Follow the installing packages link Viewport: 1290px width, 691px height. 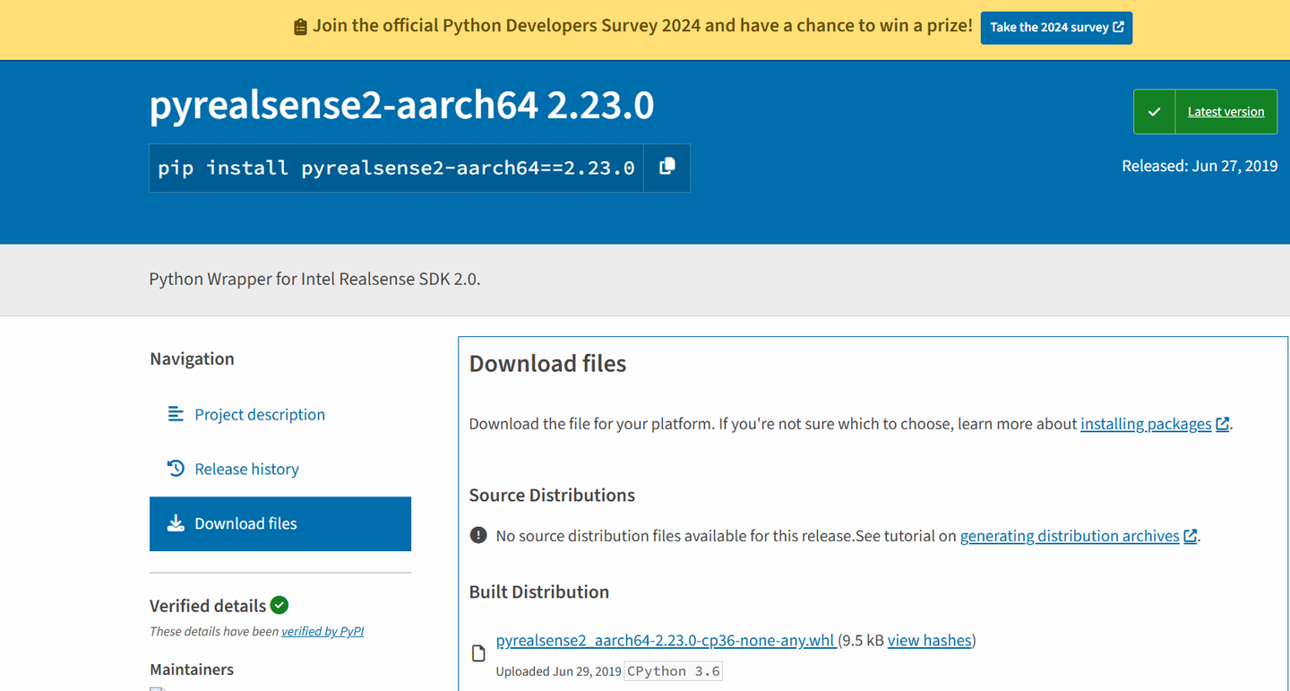click(x=1146, y=424)
